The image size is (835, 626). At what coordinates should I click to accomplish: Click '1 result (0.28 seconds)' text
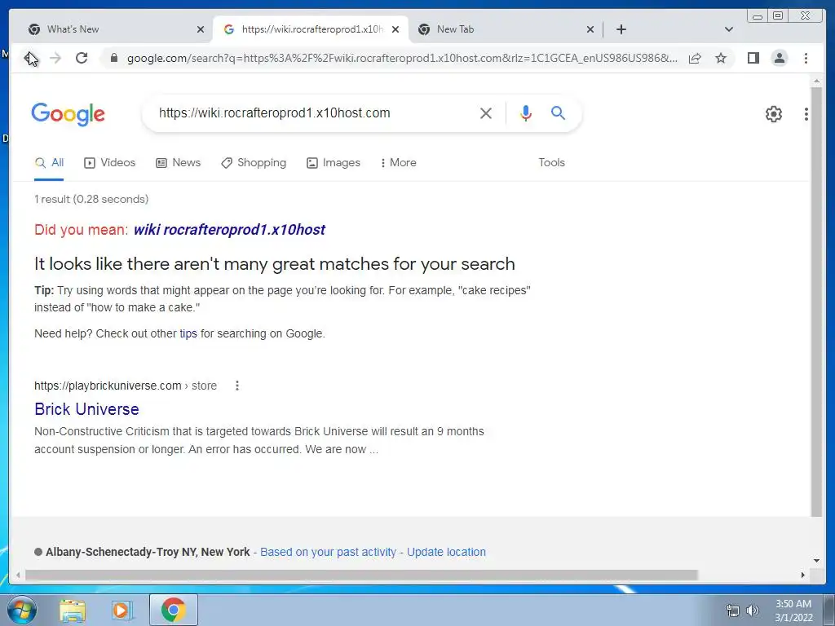[91, 199]
